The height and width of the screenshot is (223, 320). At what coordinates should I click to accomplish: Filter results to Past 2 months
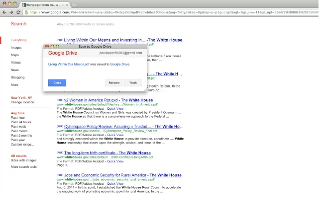21,136
